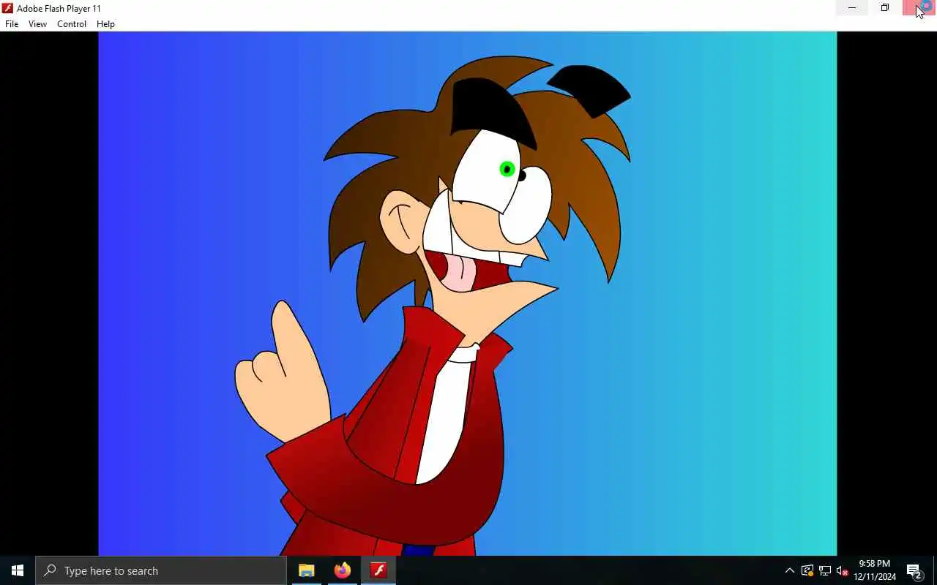Screen dimensions: 937x585
Task: Click the muted volume tray icon
Action: coord(842,570)
